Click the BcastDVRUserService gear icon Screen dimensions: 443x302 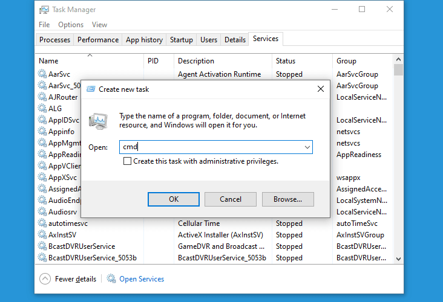[42, 246]
